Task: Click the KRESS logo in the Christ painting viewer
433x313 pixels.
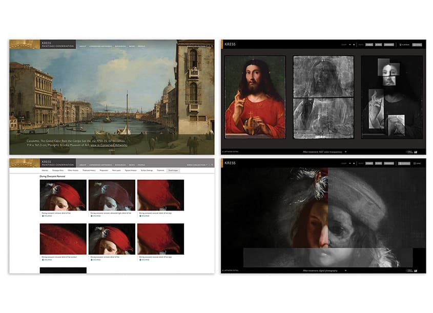Action: tap(230, 44)
